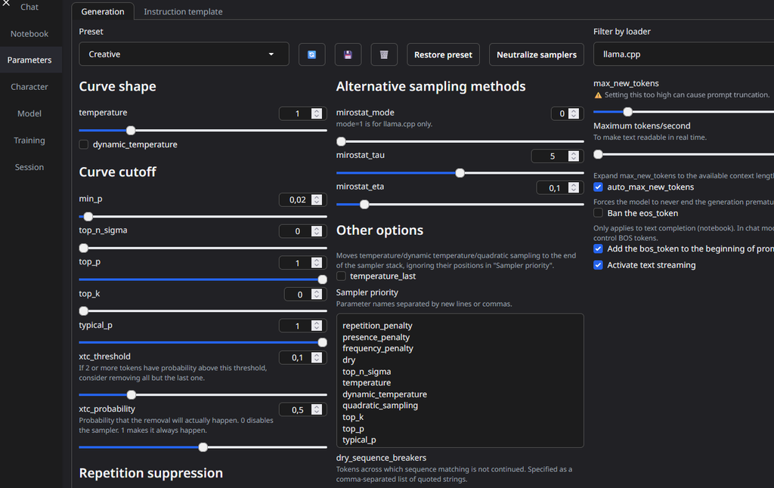
Task: Toggle the temperature_last checkbox
Action: tap(342, 276)
